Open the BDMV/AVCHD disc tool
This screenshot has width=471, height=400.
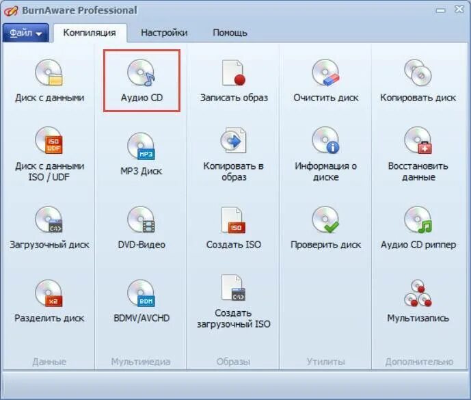tap(142, 301)
